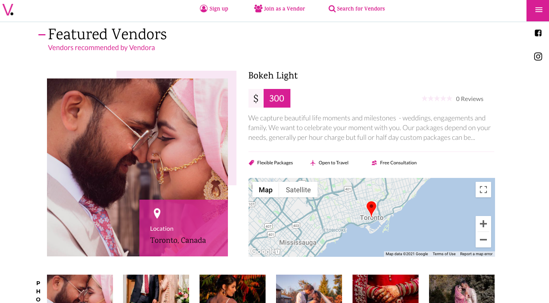
Task: Open the hamburger menu icon
Action: pos(539,10)
